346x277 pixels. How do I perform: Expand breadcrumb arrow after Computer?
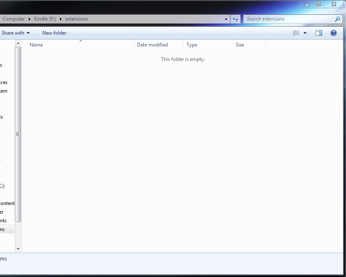(x=30, y=19)
